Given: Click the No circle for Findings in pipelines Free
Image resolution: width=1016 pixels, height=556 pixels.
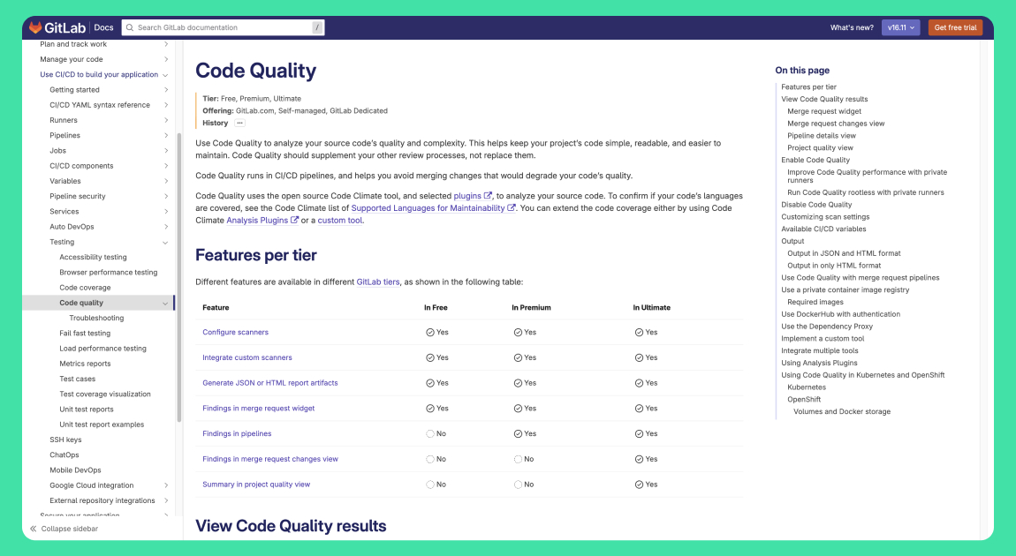Looking at the screenshot, I should [430, 434].
